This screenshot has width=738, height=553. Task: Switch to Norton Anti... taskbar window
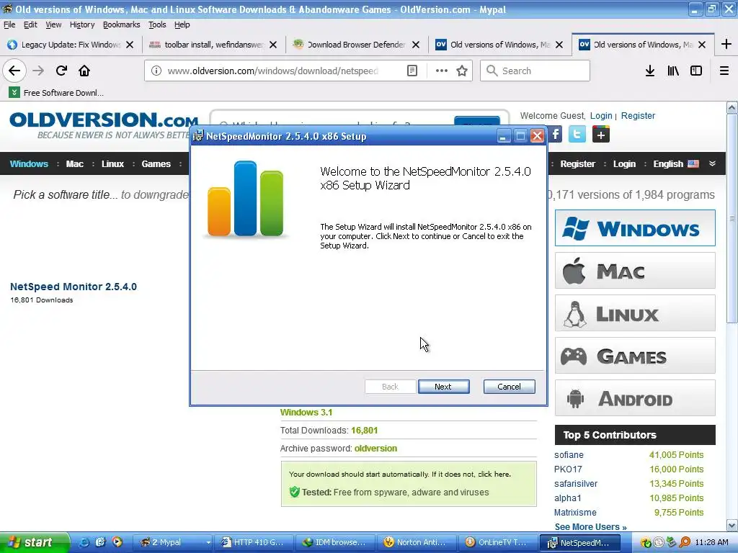(x=416, y=542)
